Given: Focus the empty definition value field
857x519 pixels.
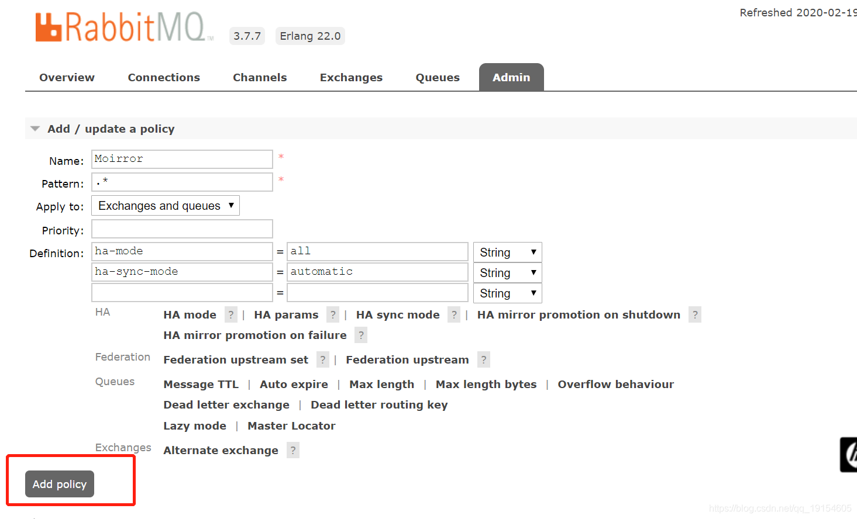Looking at the screenshot, I should (x=377, y=293).
